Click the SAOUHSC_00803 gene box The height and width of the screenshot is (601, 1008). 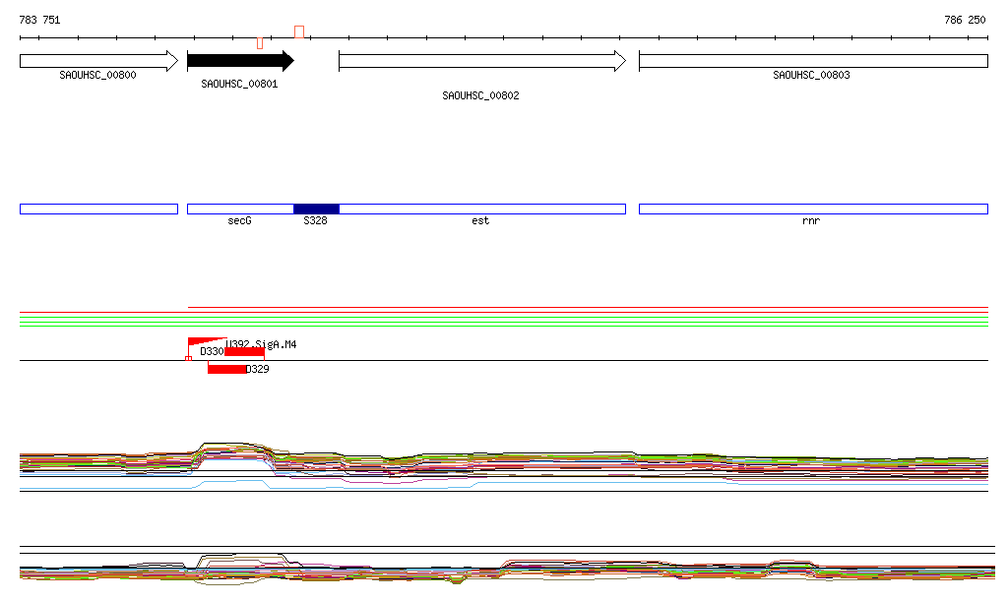[812, 61]
